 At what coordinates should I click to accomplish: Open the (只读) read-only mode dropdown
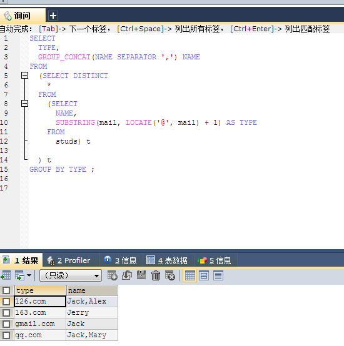[71, 275]
